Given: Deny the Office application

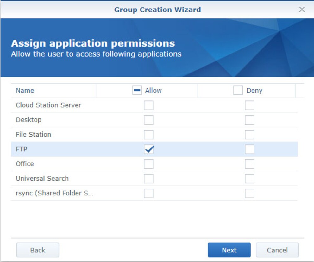Looking at the screenshot, I should click(x=249, y=164).
